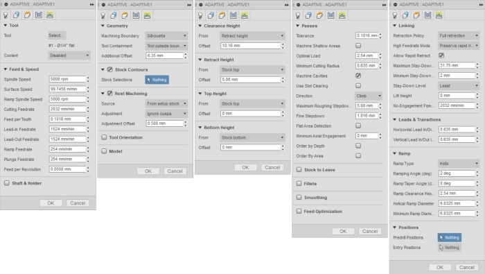Select the Heights tab icon in the Clearance Height panel
The height and width of the screenshot is (274, 485).
pos(222,15)
